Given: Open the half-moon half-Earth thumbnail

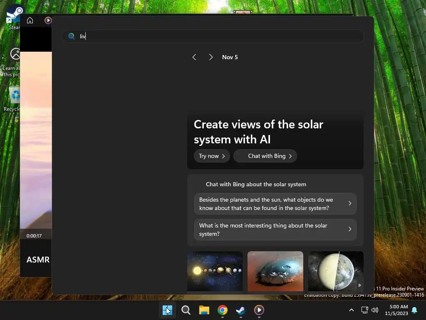Looking at the screenshot, I should (x=336, y=271).
